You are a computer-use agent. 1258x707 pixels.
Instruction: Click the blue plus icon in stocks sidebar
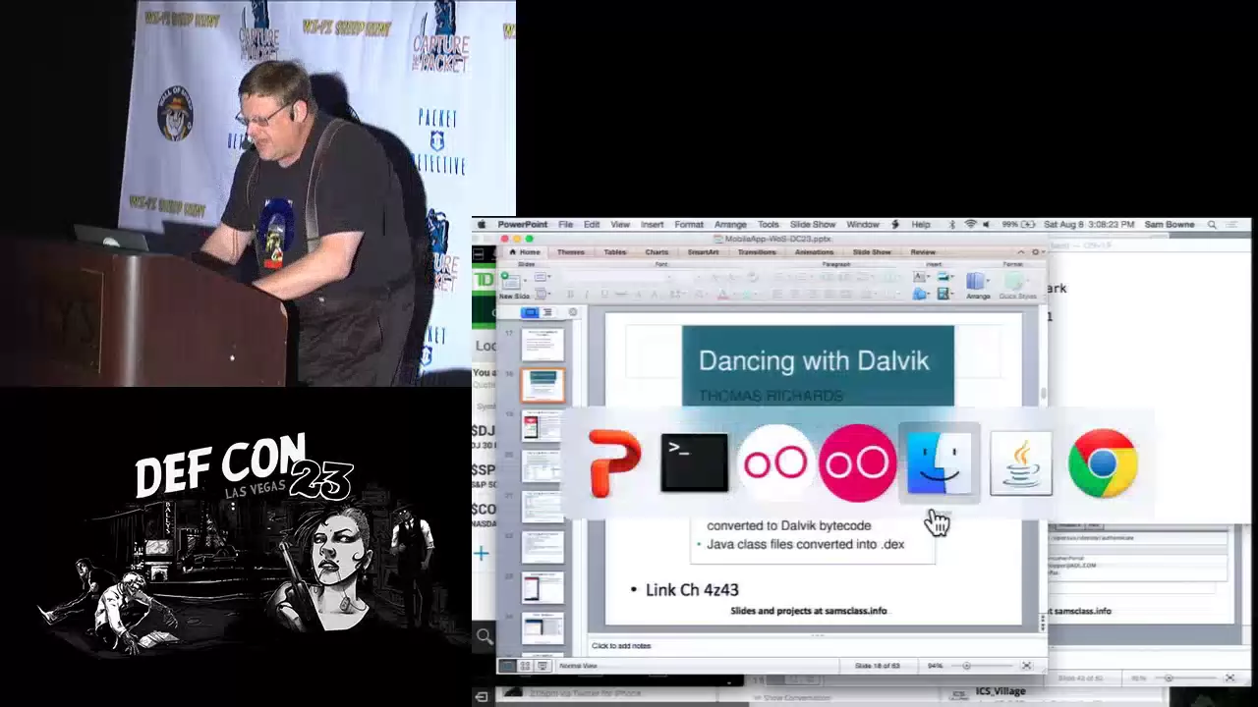(482, 554)
